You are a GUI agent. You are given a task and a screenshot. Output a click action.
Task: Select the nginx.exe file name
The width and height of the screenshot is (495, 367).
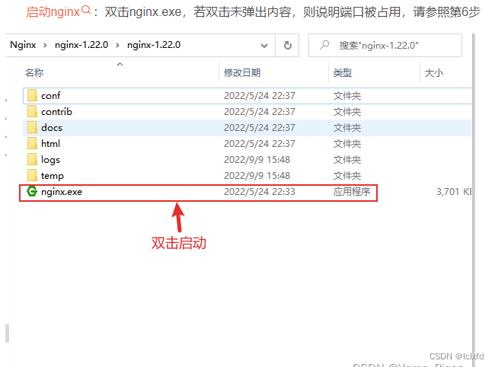(62, 192)
